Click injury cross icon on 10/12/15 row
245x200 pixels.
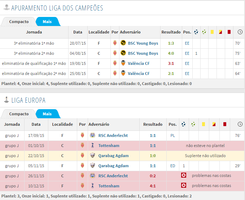tap(184, 185)
